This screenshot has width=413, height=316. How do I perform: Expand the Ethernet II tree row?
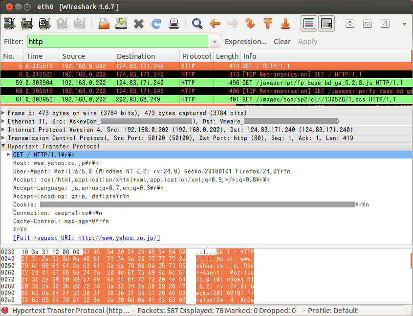pyautogui.click(x=3, y=121)
